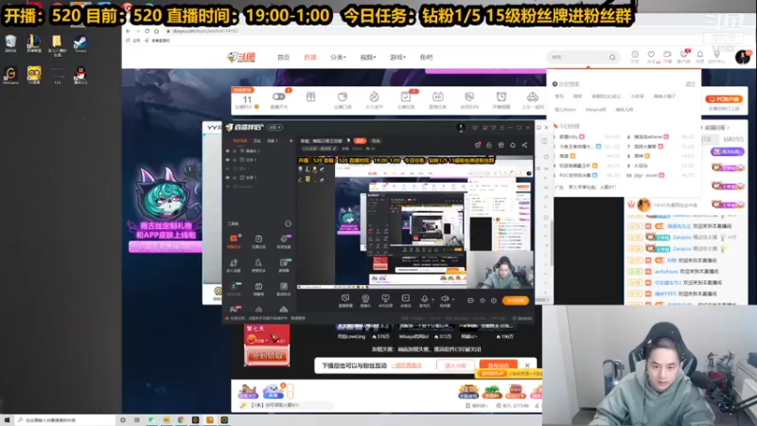Open the yellow folder on the desktop
The image size is (757, 426).
[57, 44]
